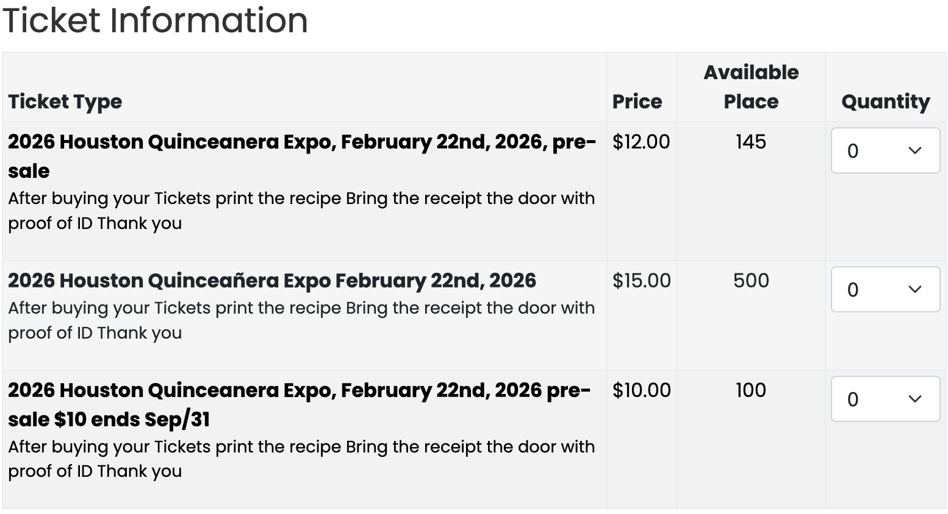Click the Available Place column header
Screen dimensions: 948x514
(x=751, y=86)
